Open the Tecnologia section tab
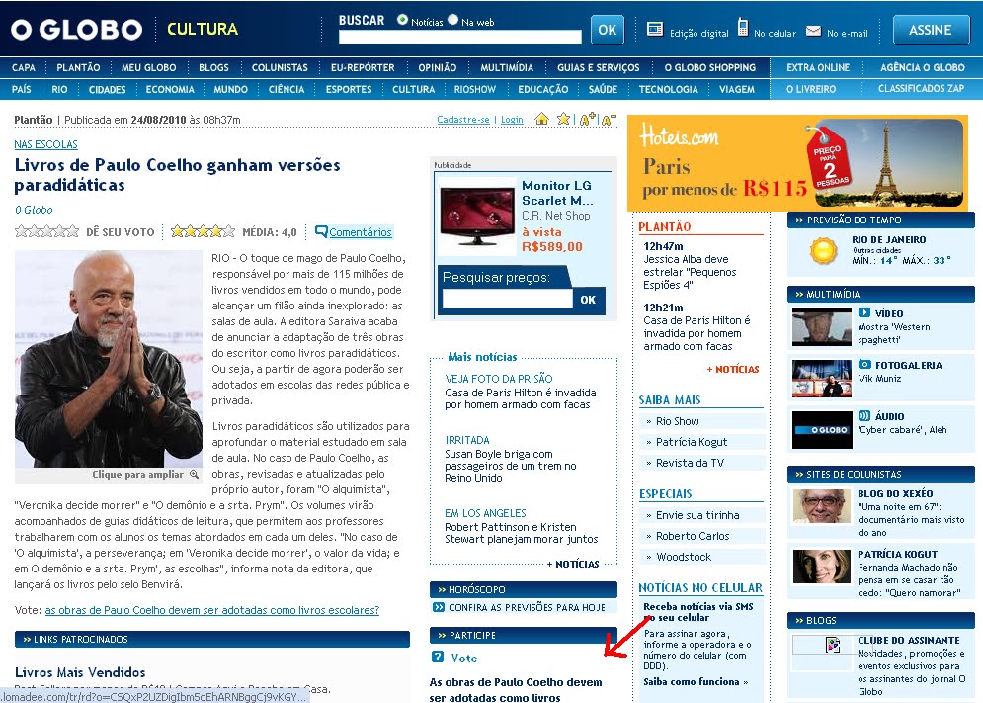The width and height of the screenshot is (983, 703). (x=668, y=90)
